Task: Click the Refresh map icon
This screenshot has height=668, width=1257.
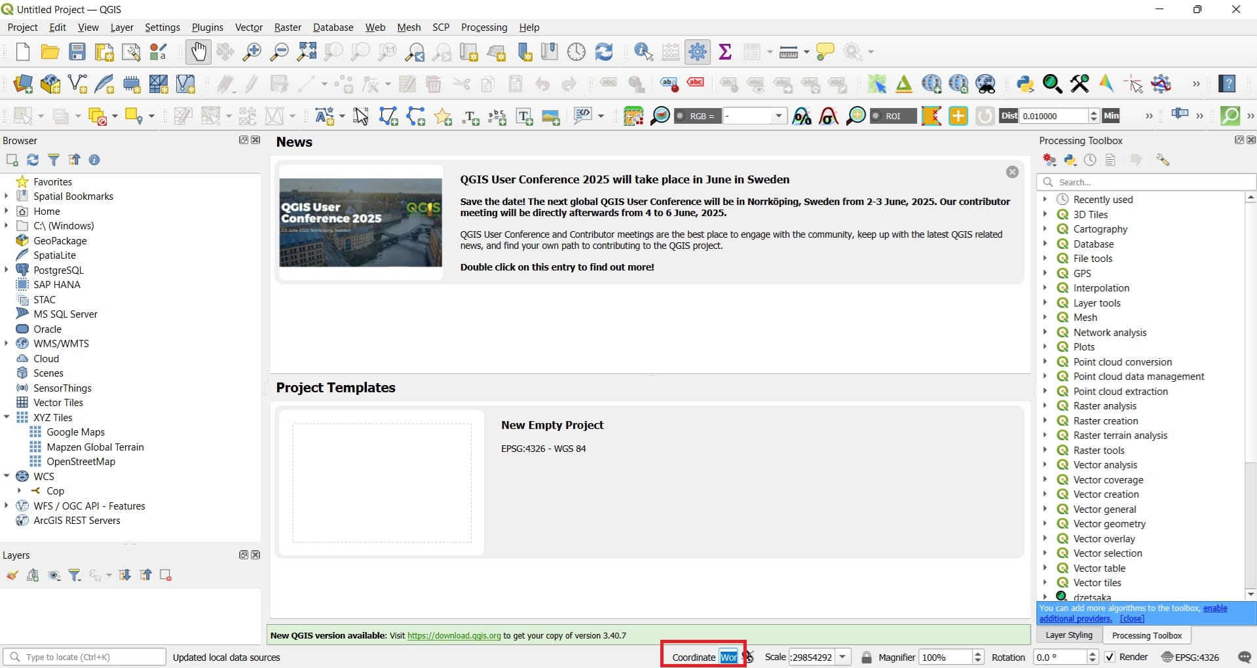Action: (x=604, y=52)
